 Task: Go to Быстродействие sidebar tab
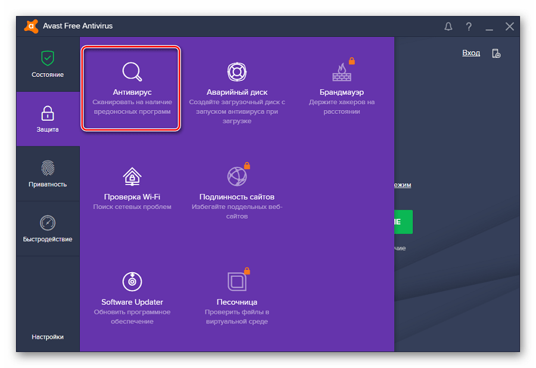[x=48, y=229]
